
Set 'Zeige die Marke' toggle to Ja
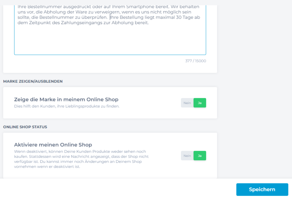200,103
